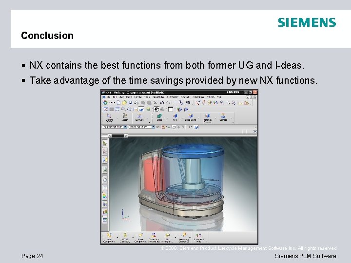Open the Information menu

(173, 97)
